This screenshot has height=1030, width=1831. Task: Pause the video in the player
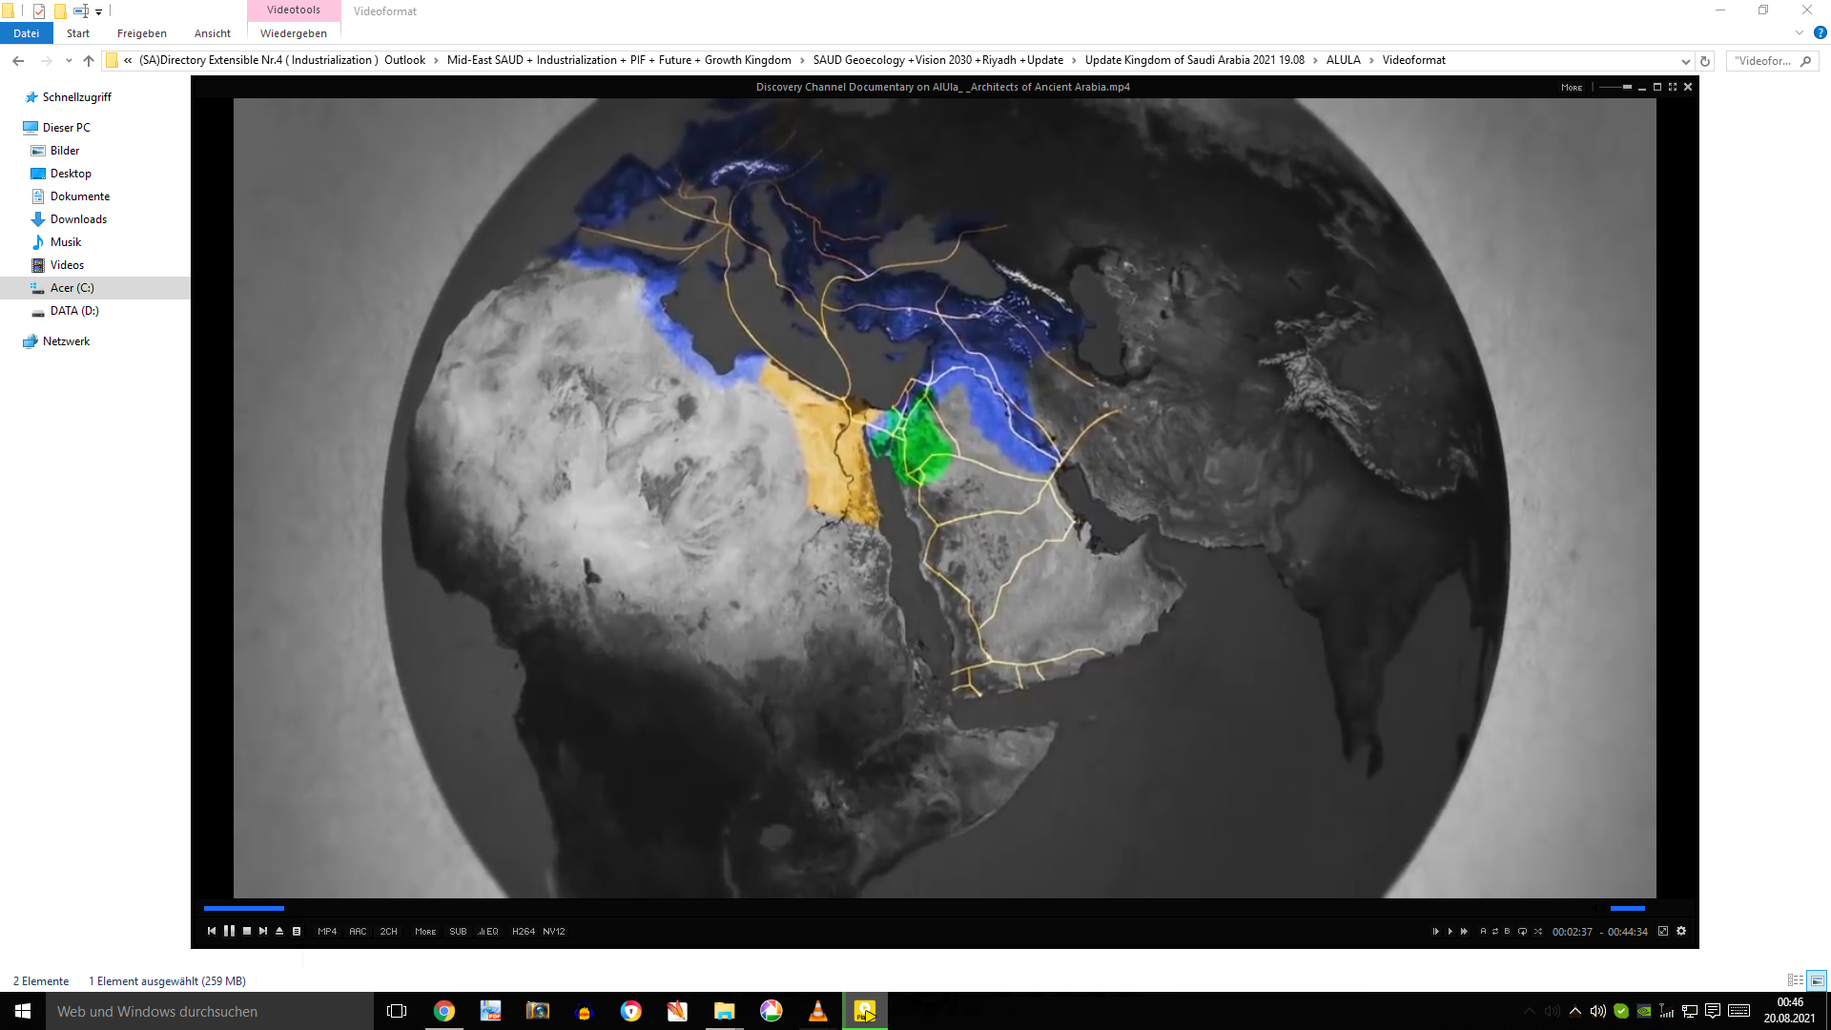point(229,931)
